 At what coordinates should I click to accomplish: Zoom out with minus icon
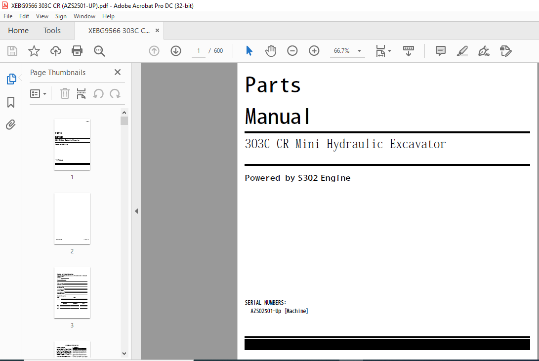292,51
